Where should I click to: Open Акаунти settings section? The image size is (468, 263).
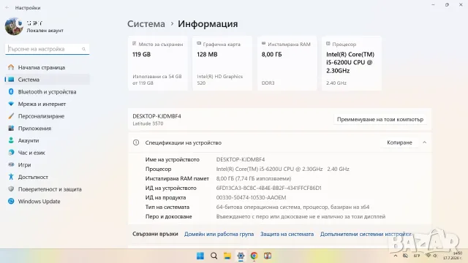tap(47, 140)
